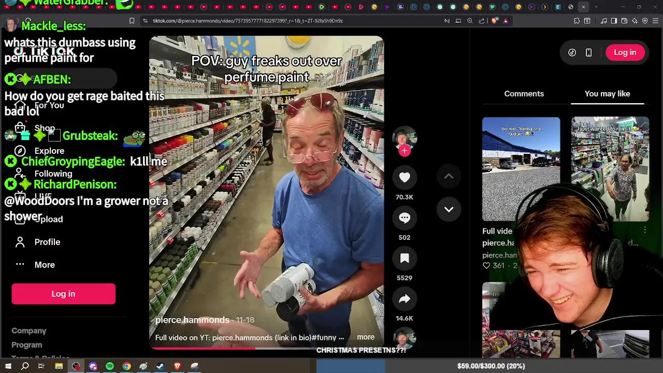The width and height of the screenshot is (663, 373).
Task: Close the active browser tab
Action: [583, 7]
